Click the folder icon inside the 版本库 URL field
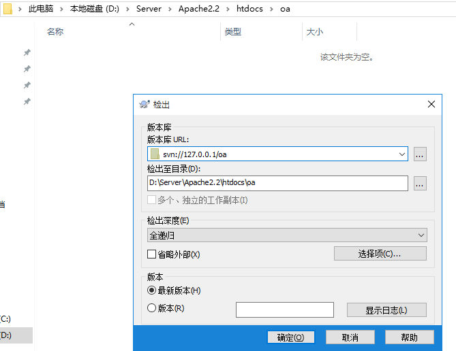 tap(155, 154)
